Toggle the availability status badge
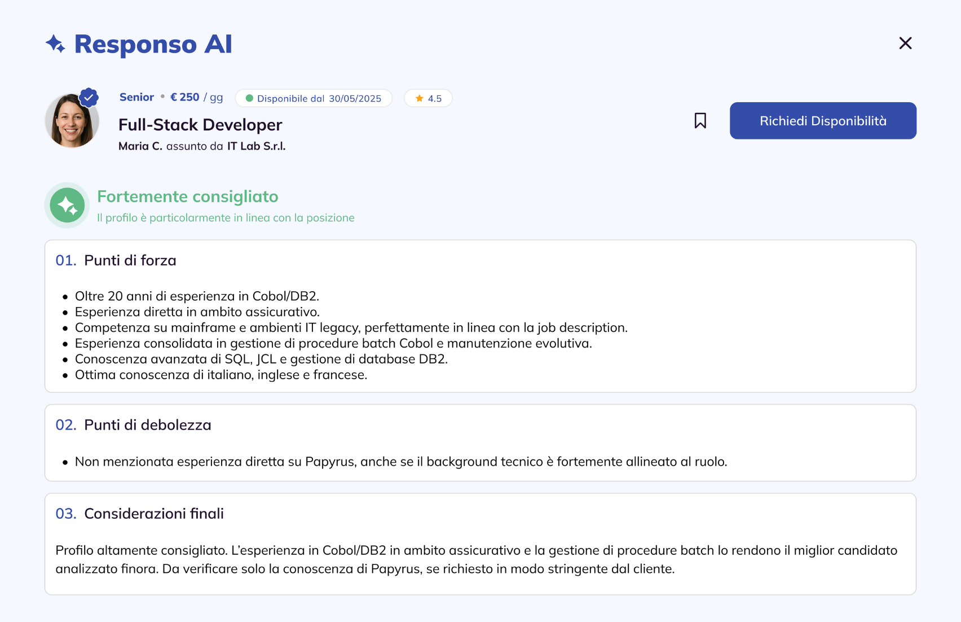This screenshot has width=961, height=622. (314, 98)
